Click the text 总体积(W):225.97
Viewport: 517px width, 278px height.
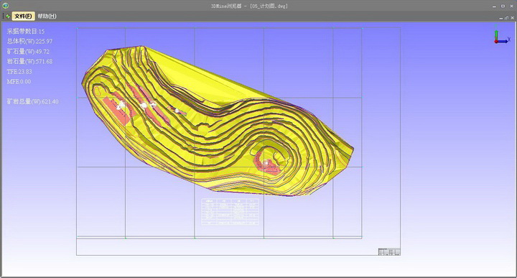pyautogui.click(x=29, y=41)
